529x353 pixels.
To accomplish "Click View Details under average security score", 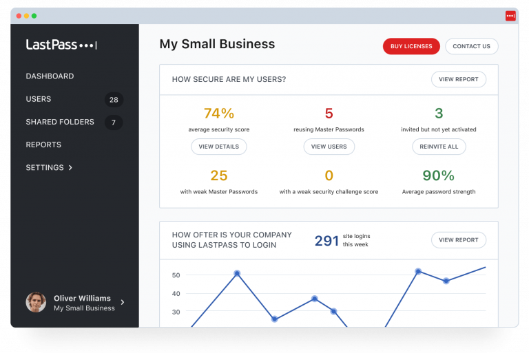I will click(x=218, y=147).
